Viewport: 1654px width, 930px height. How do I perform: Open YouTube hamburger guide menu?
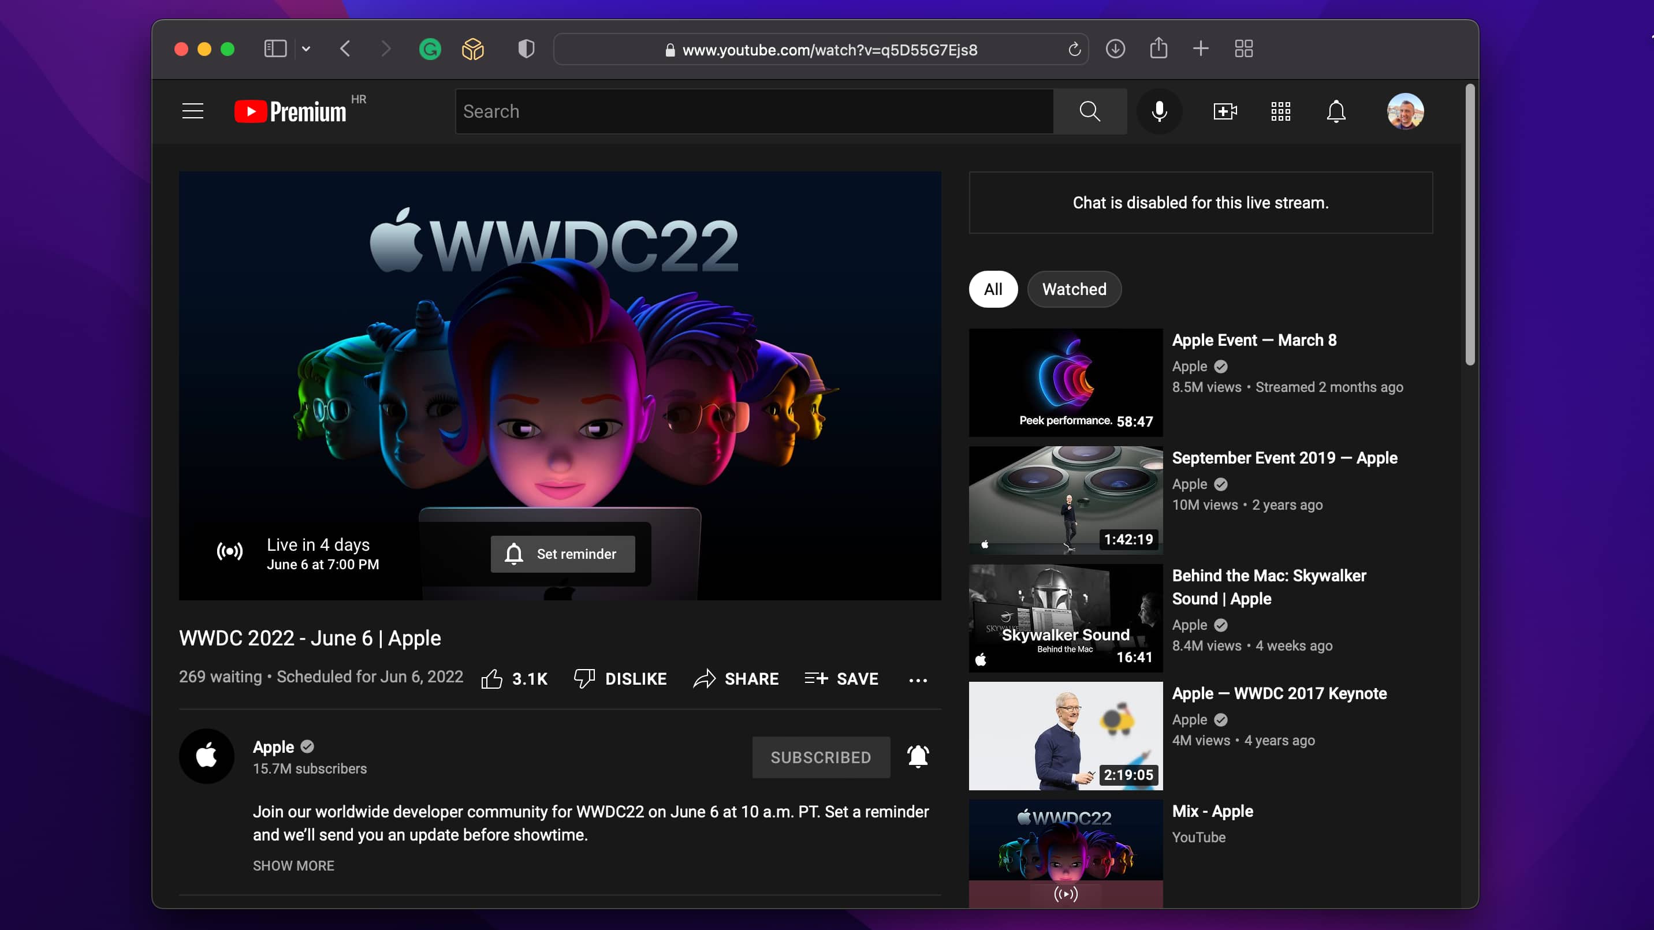click(x=193, y=111)
